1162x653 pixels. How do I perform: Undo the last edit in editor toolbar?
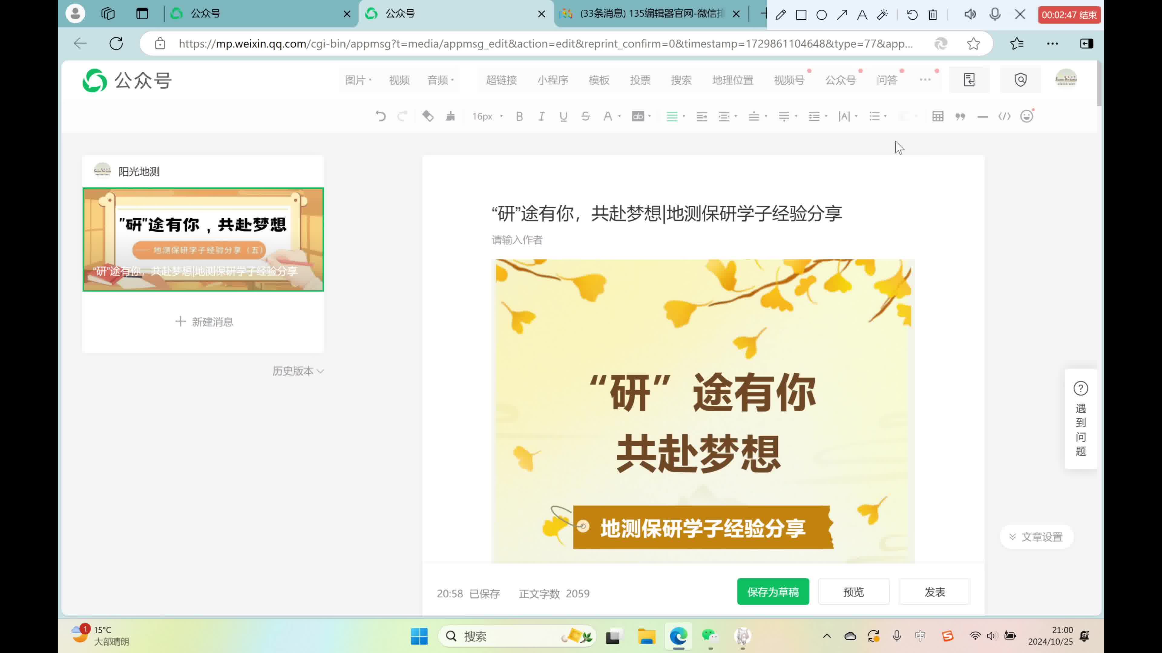pos(381,116)
